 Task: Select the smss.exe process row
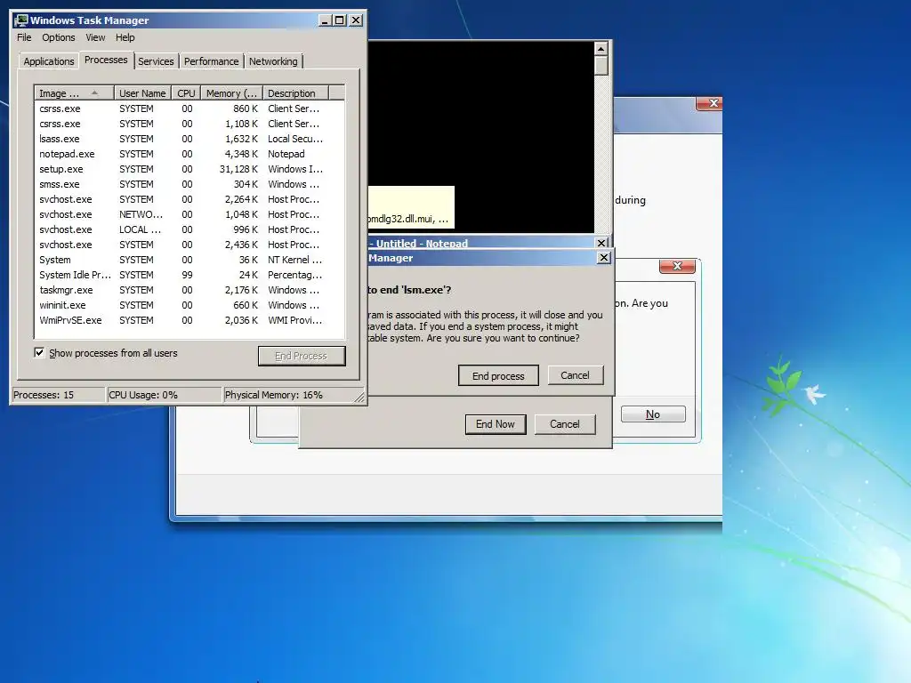point(189,184)
